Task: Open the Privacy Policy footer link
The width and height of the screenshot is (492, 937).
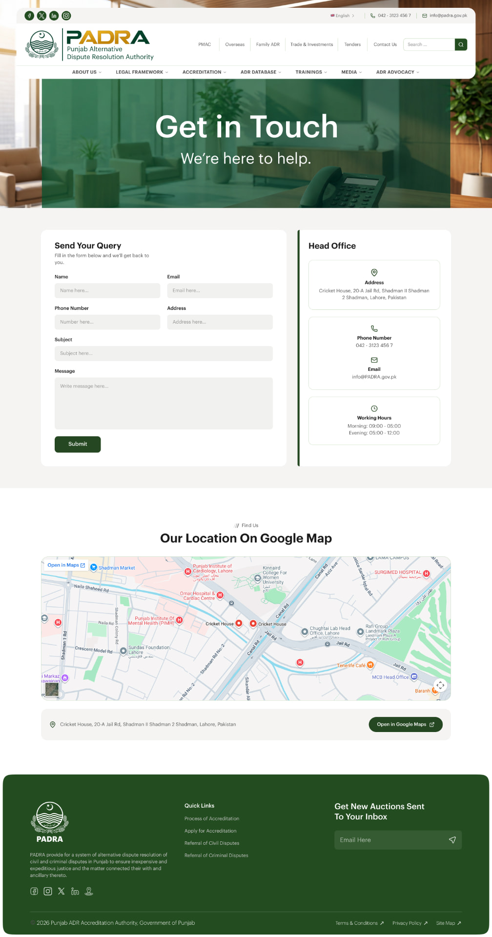Action: coord(410,923)
